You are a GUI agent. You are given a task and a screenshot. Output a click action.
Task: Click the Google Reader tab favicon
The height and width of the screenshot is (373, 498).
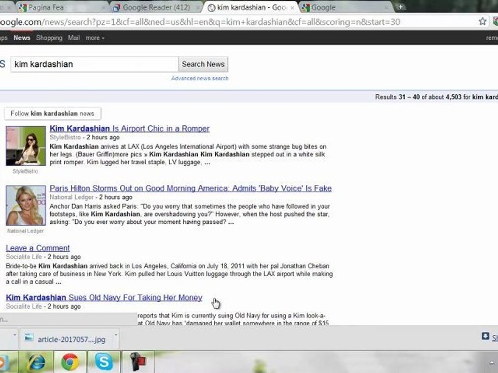(117, 8)
